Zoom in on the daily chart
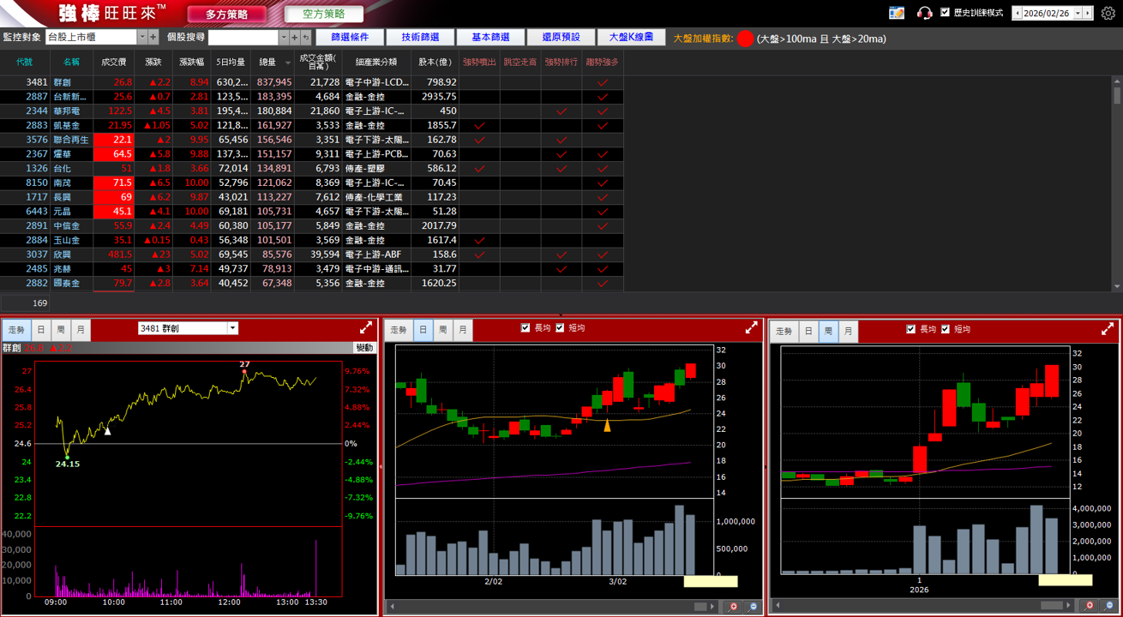The width and height of the screenshot is (1123, 617). click(x=734, y=607)
